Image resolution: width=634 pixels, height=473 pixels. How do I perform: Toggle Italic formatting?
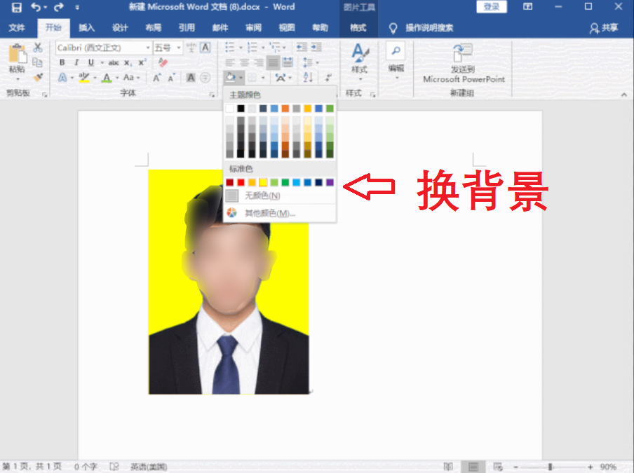(76, 62)
